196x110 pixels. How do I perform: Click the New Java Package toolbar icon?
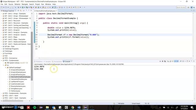[x=36, y=7]
